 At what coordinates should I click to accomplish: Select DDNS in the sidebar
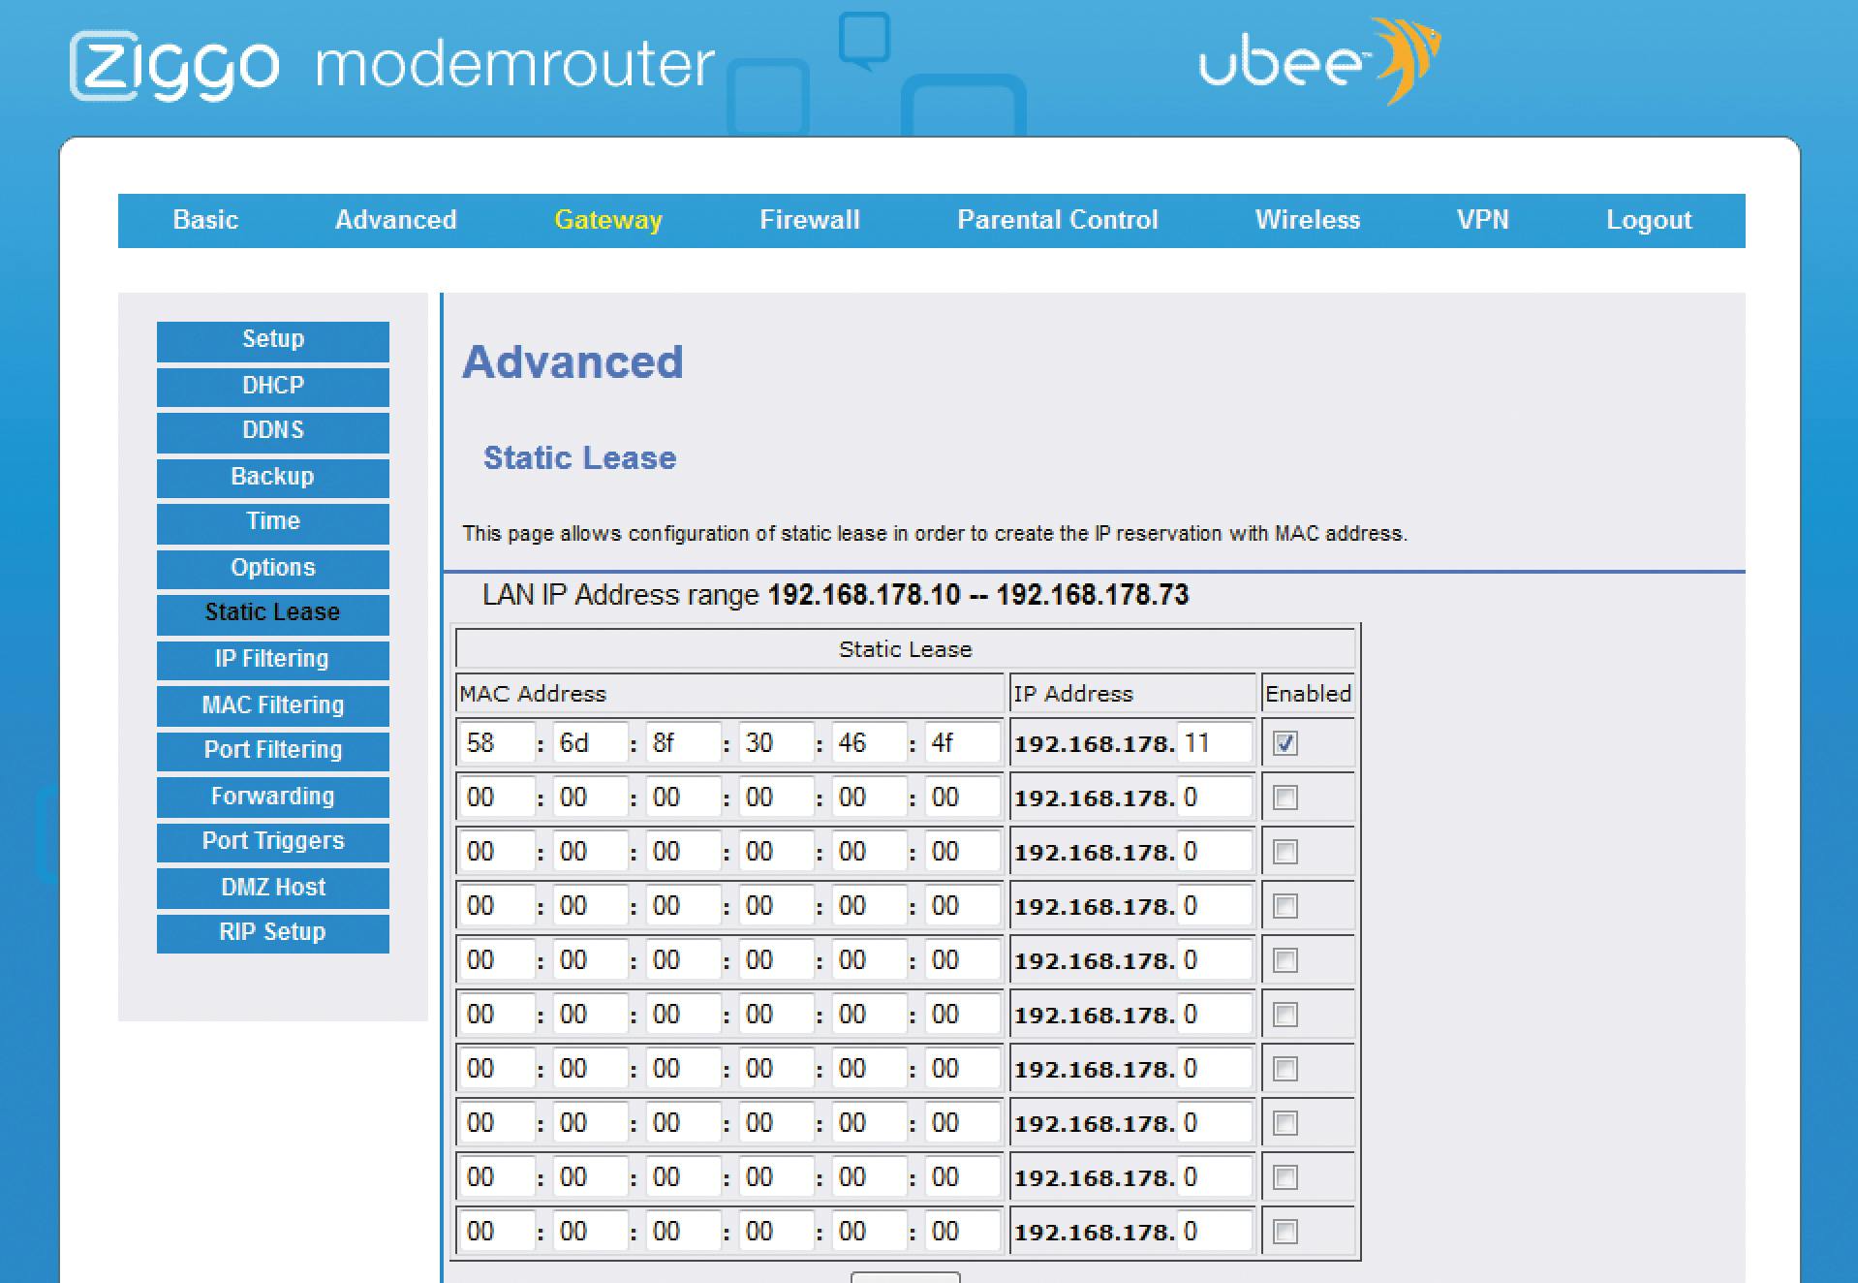pos(273,431)
